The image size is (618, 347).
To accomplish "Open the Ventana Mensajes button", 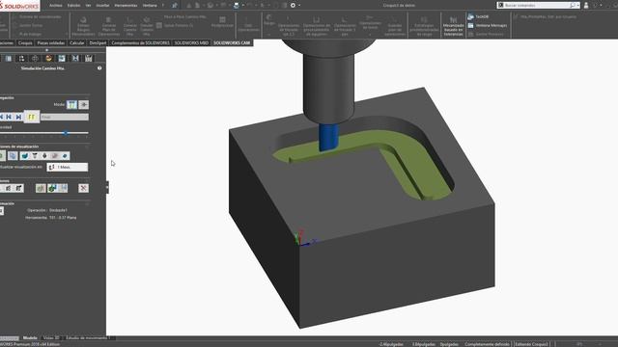I will tap(487, 26).
